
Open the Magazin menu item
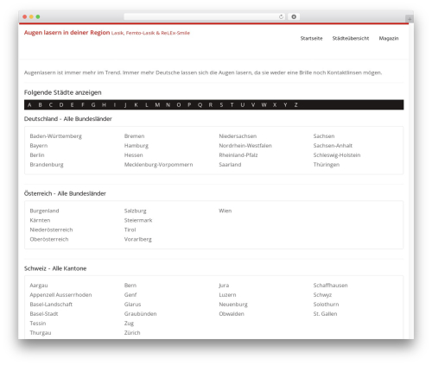pyautogui.click(x=389, y=38)
